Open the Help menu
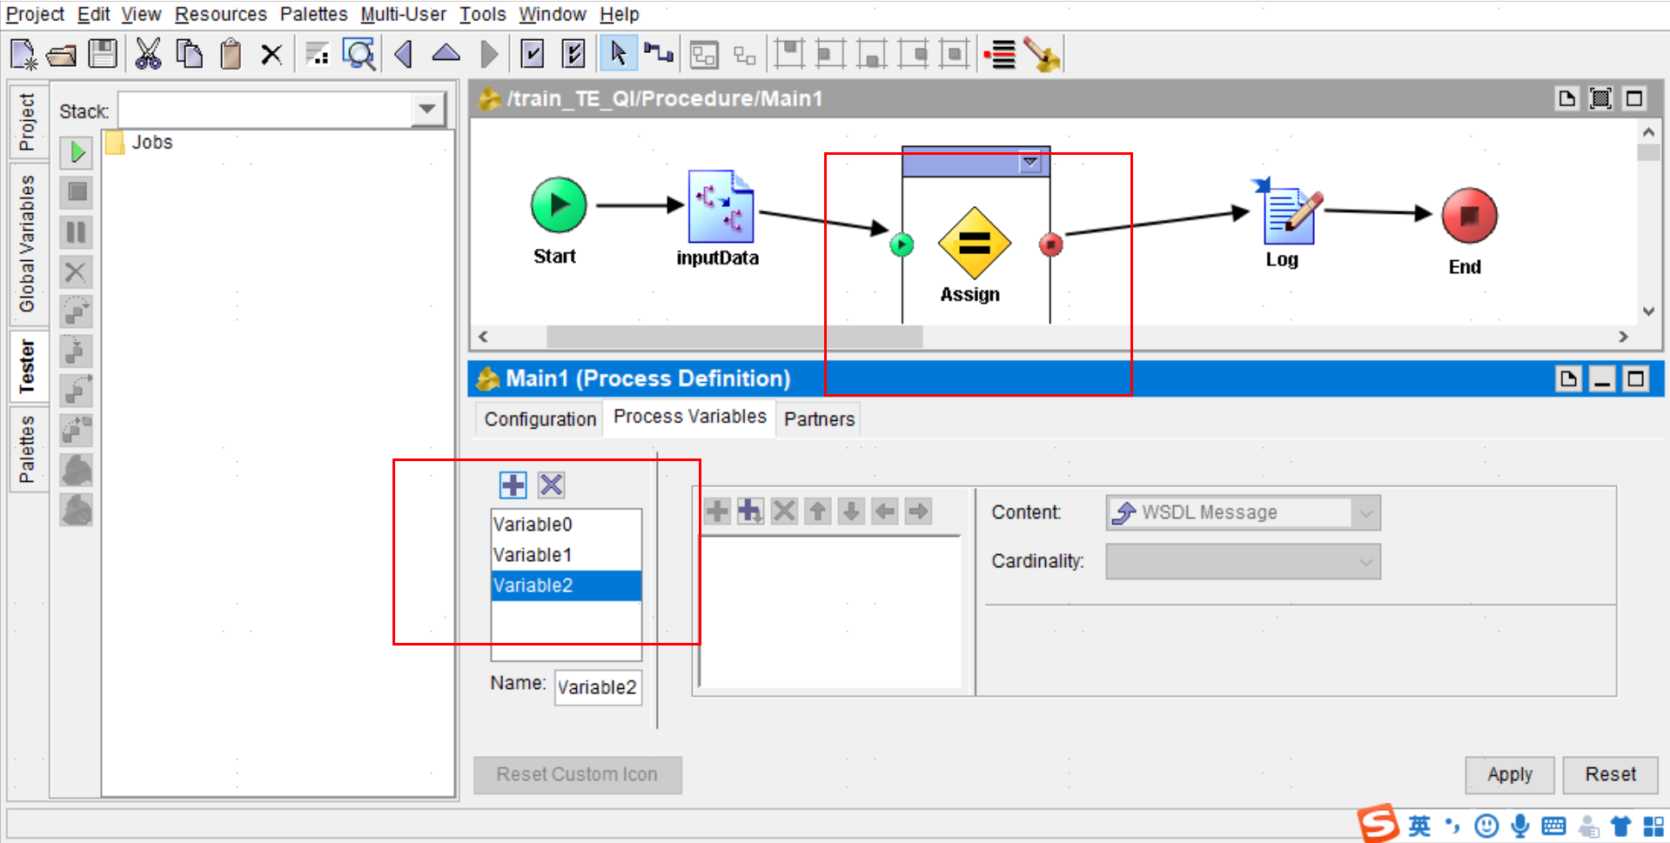Viewport: 1670px width, 843px height. point(619,14)
